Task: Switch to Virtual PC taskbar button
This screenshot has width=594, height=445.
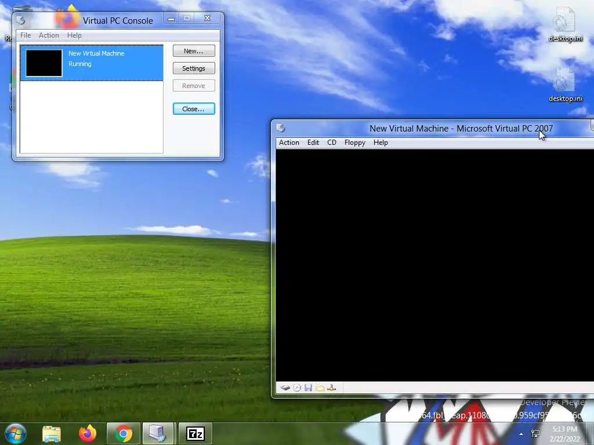Action: point(158,433)
